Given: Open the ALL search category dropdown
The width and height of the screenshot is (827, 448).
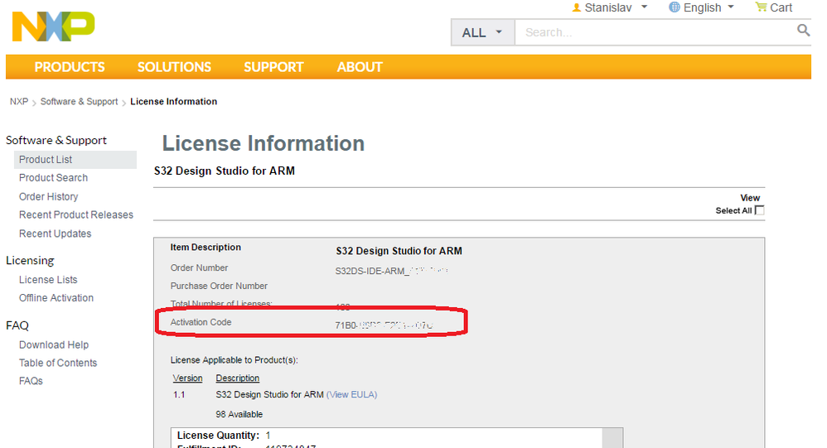Looking at the screenshot, I should point(482,32).
